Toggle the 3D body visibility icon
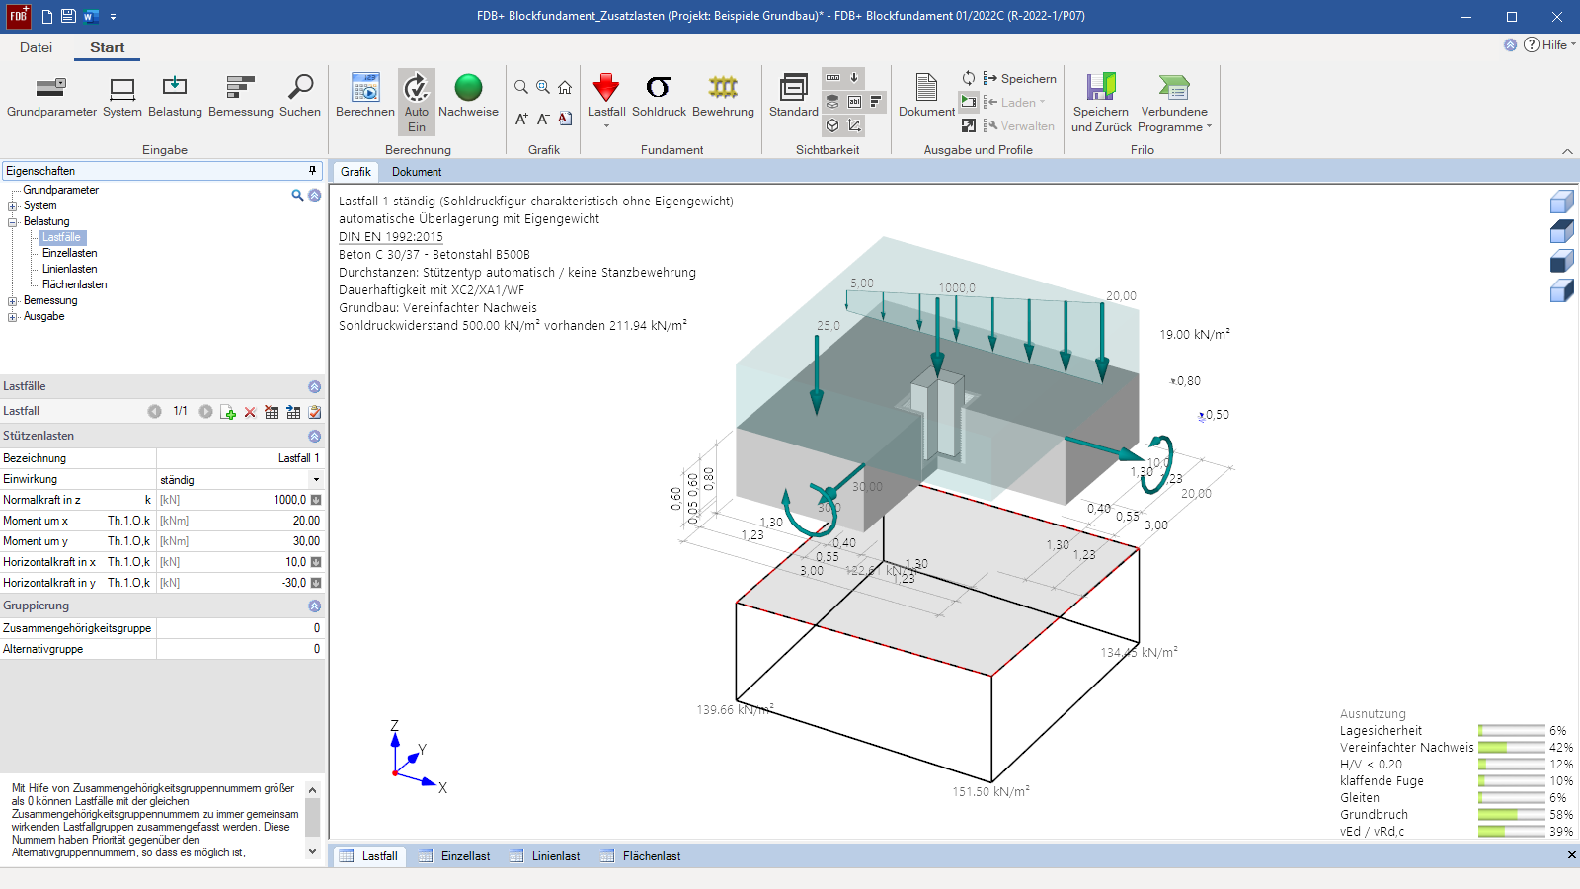The height and width of the screenshot is (889, 1580). click(832, 125)
